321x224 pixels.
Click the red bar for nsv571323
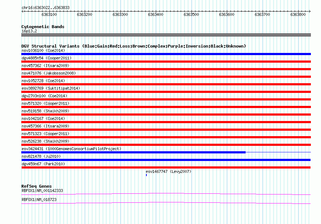pos(166,137)
